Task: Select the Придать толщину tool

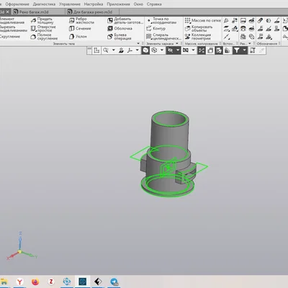Action: 42,21
